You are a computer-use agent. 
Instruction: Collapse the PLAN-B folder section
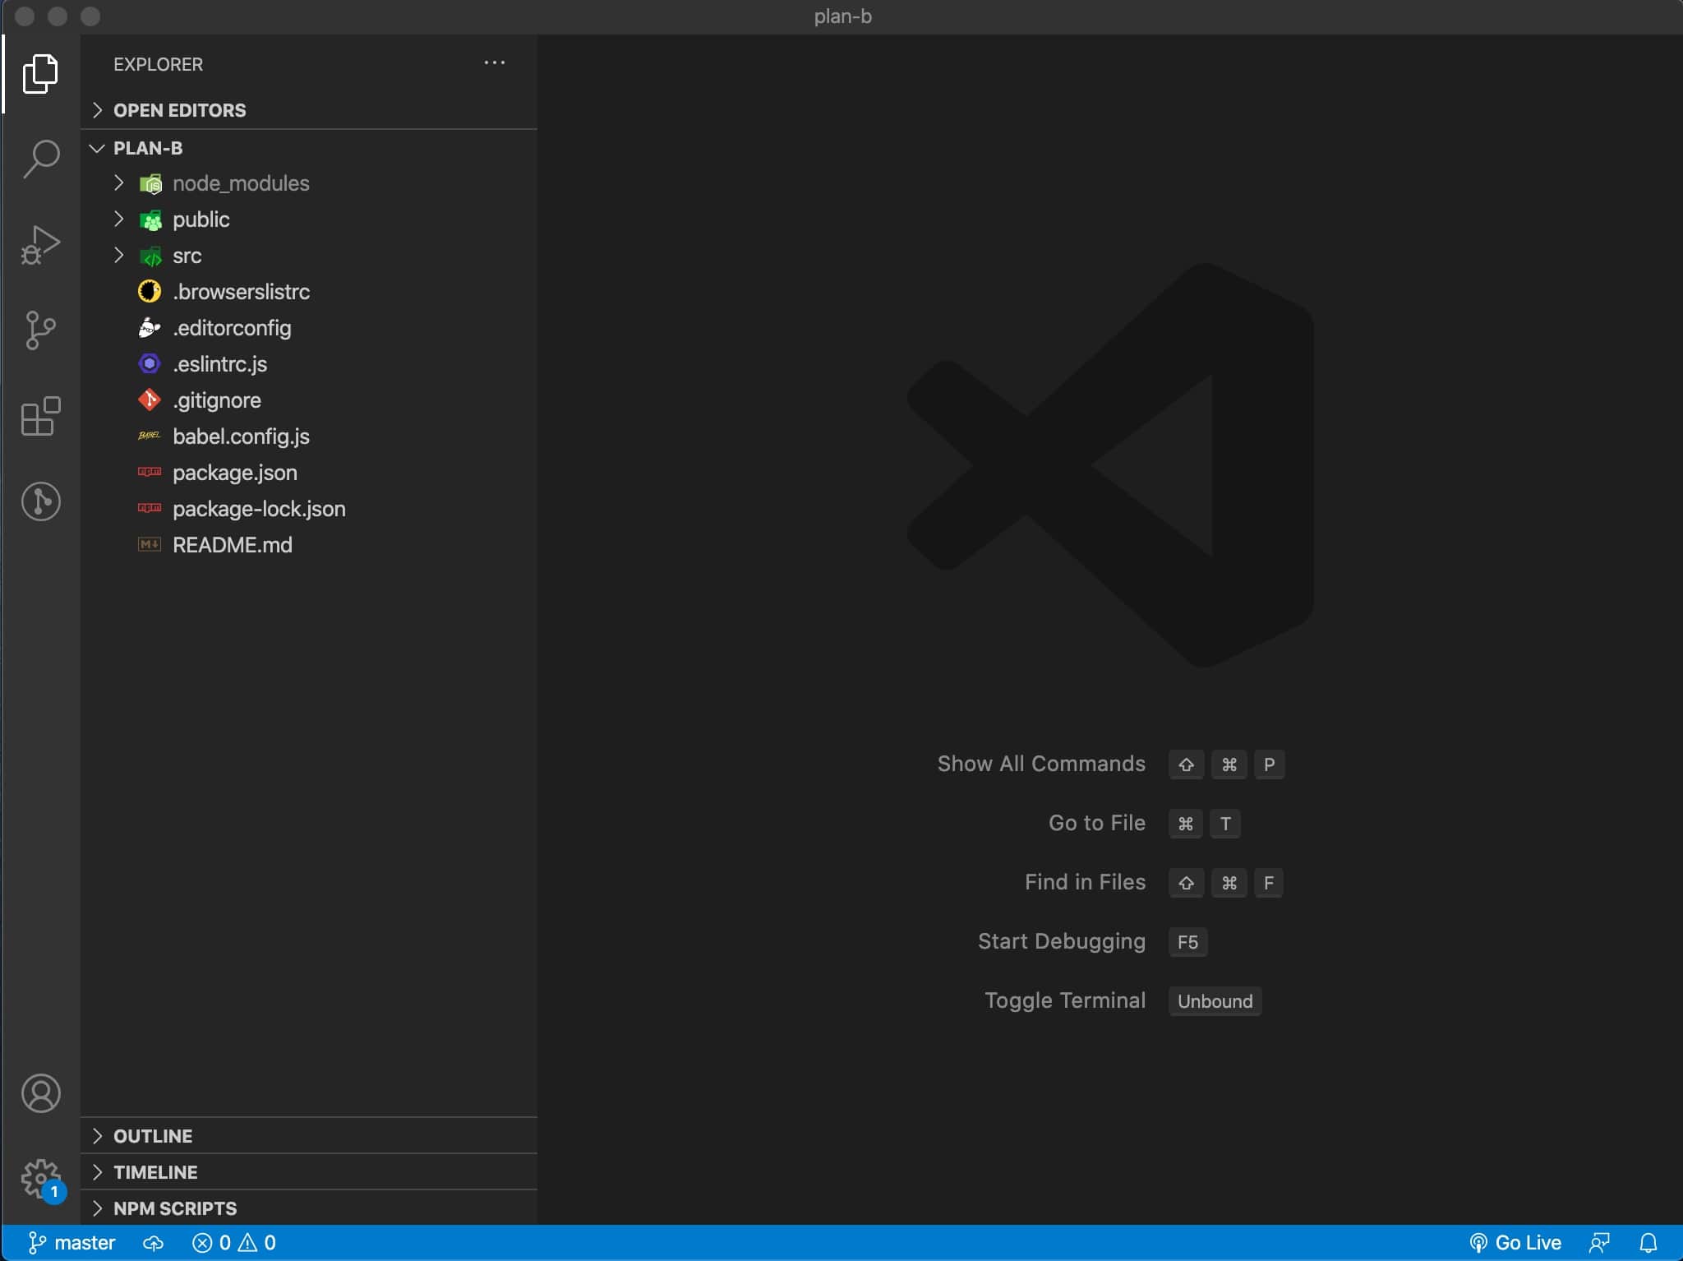click(x=148, y=148)
